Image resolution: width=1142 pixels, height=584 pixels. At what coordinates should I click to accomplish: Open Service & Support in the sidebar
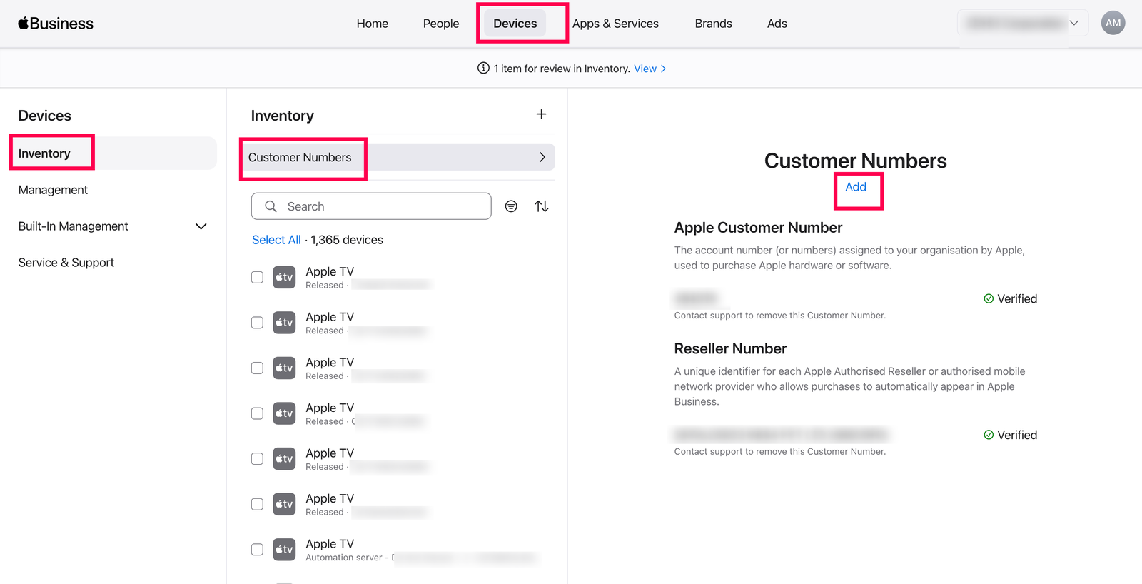[x=66, y=263]
